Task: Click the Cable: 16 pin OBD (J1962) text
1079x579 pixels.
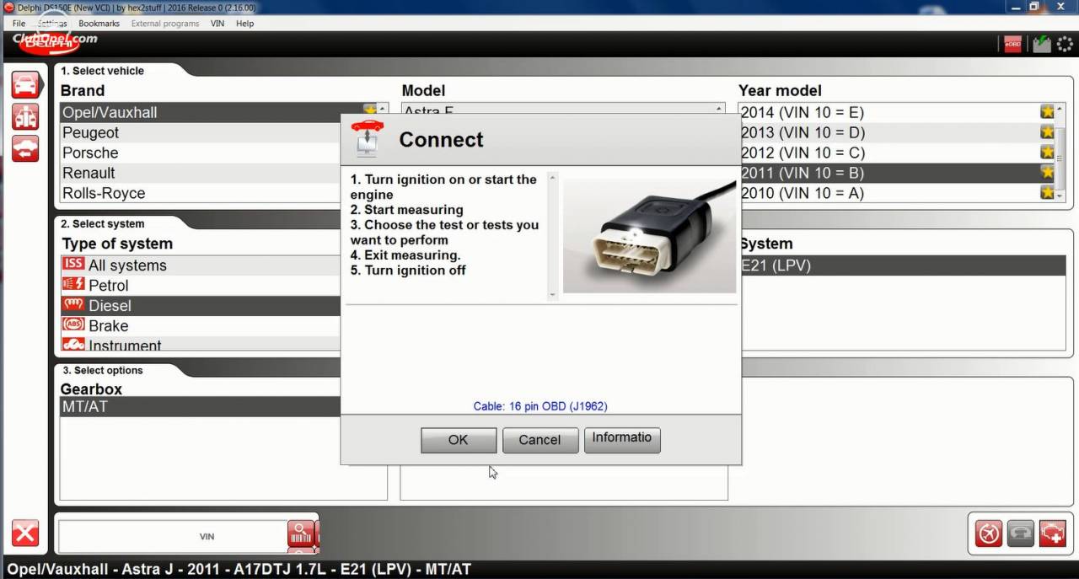Action: pyautogui.click(x=540, y=406)
